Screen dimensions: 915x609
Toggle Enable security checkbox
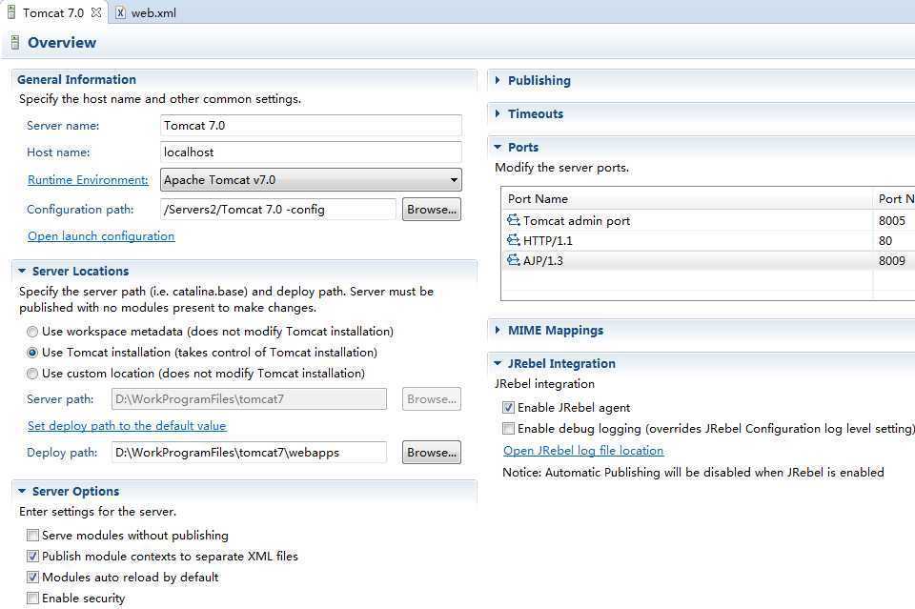(x=33, y=599)
